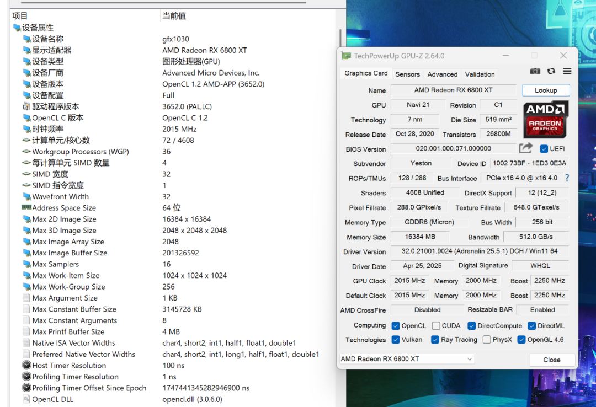Viewport: 596px width, 407px height.
Task: Click the GPU-Z refresh icon
Action: click(x=551, y=71)
